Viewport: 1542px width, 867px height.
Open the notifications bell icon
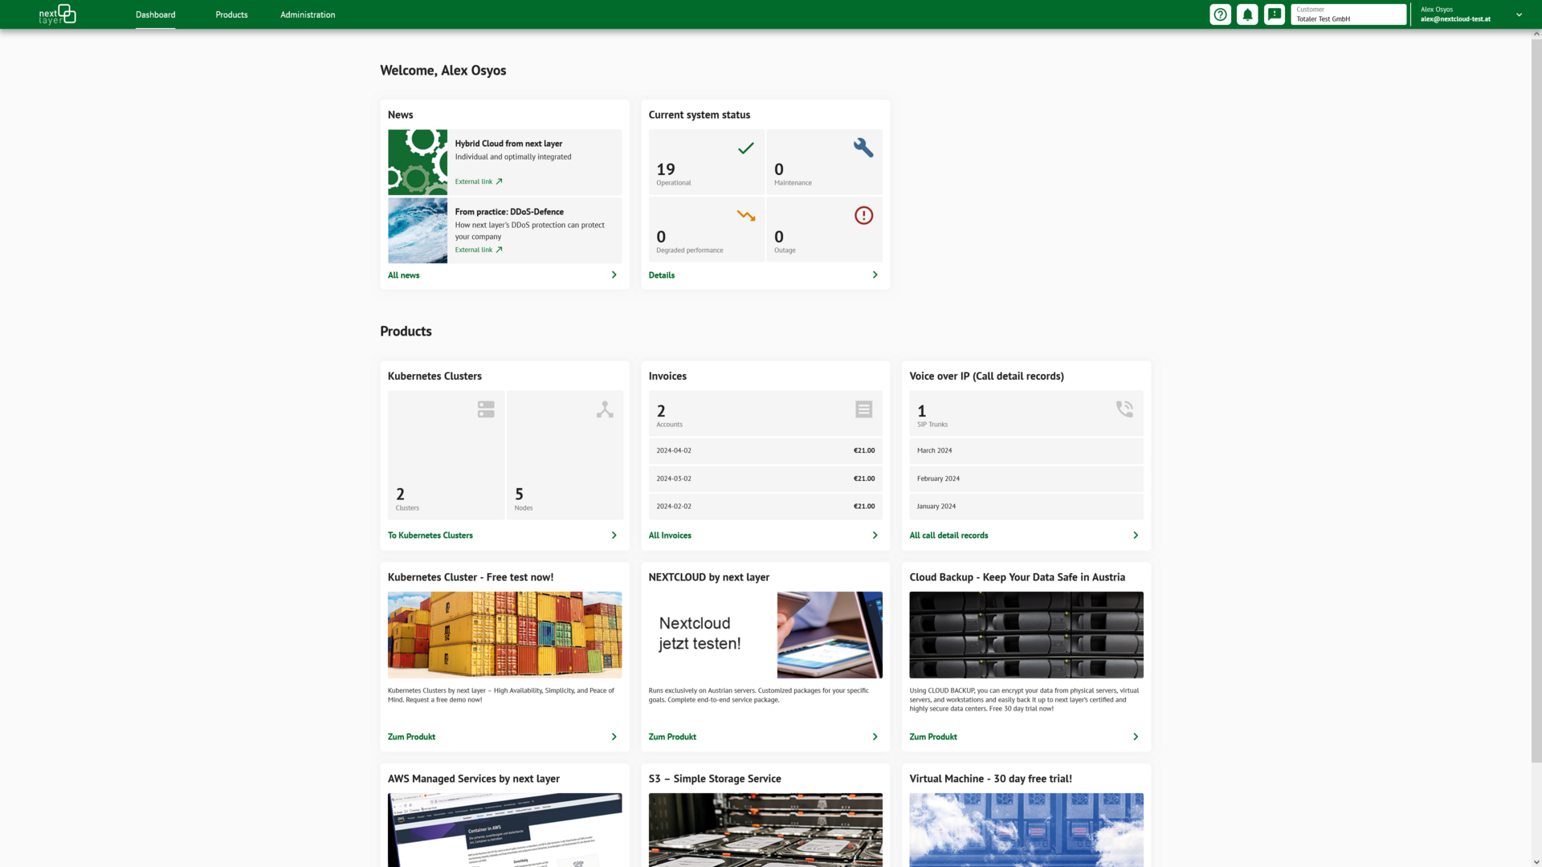click(1247, 14)
